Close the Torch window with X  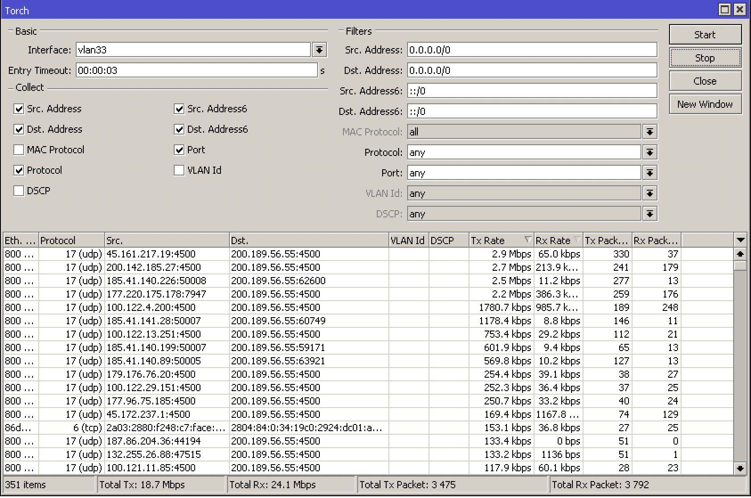739,9
